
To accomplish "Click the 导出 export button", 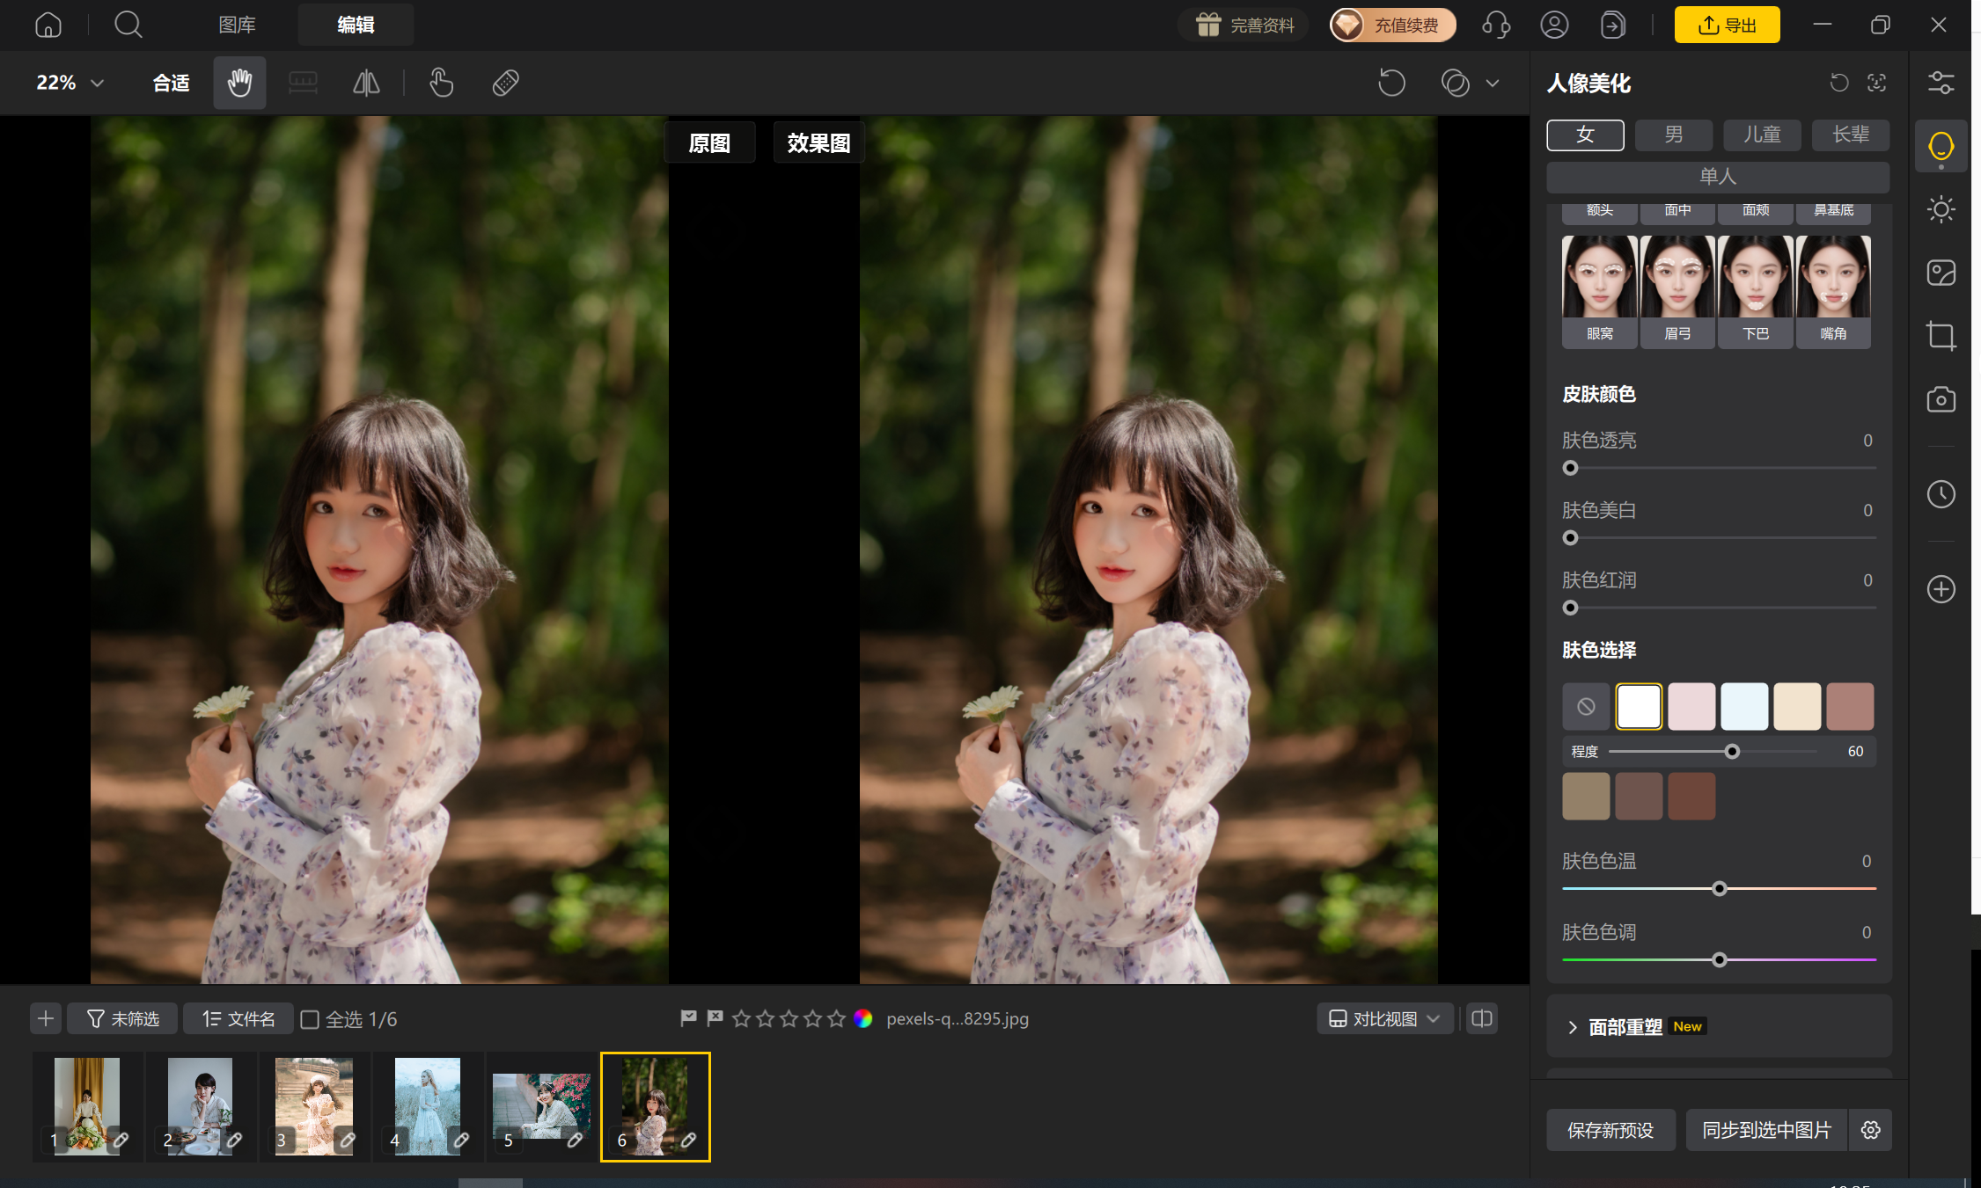I will [1727, 25].
